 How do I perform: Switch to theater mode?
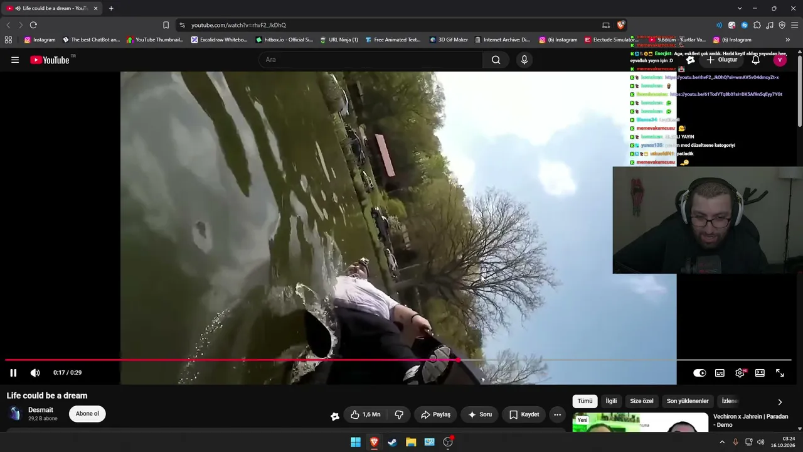[x=760, y=373]
